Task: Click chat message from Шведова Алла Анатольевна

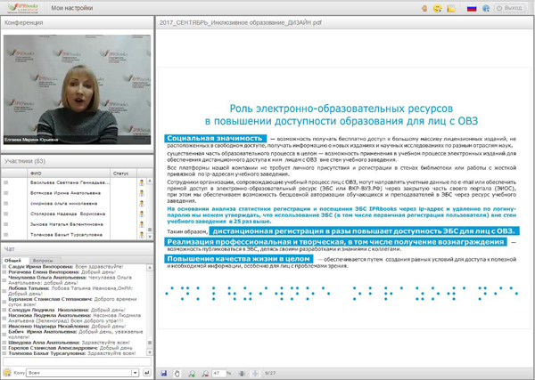Action: (x=69, y=343)
